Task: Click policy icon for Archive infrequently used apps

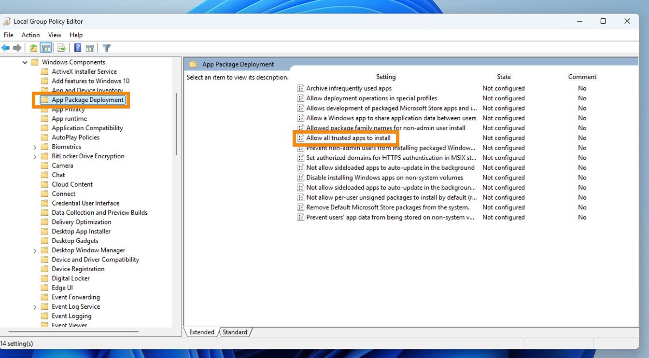Action: (x=301, y=88)
